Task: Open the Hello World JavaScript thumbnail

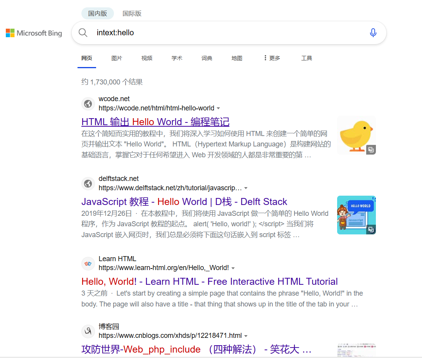Action: click(357, 215)
